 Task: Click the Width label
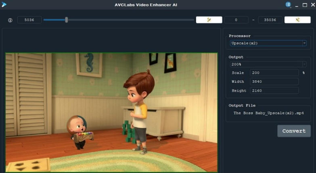click(x=238, y=81)
